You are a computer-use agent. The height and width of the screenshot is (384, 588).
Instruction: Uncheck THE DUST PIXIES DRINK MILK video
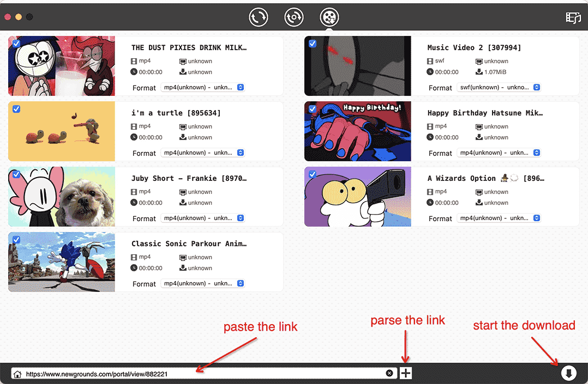[x=16, y=44]
